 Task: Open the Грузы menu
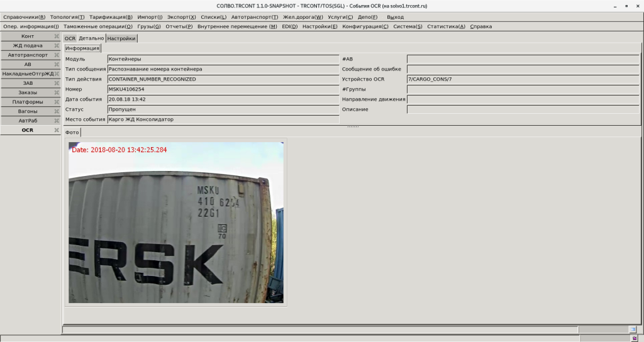point(149,26)
